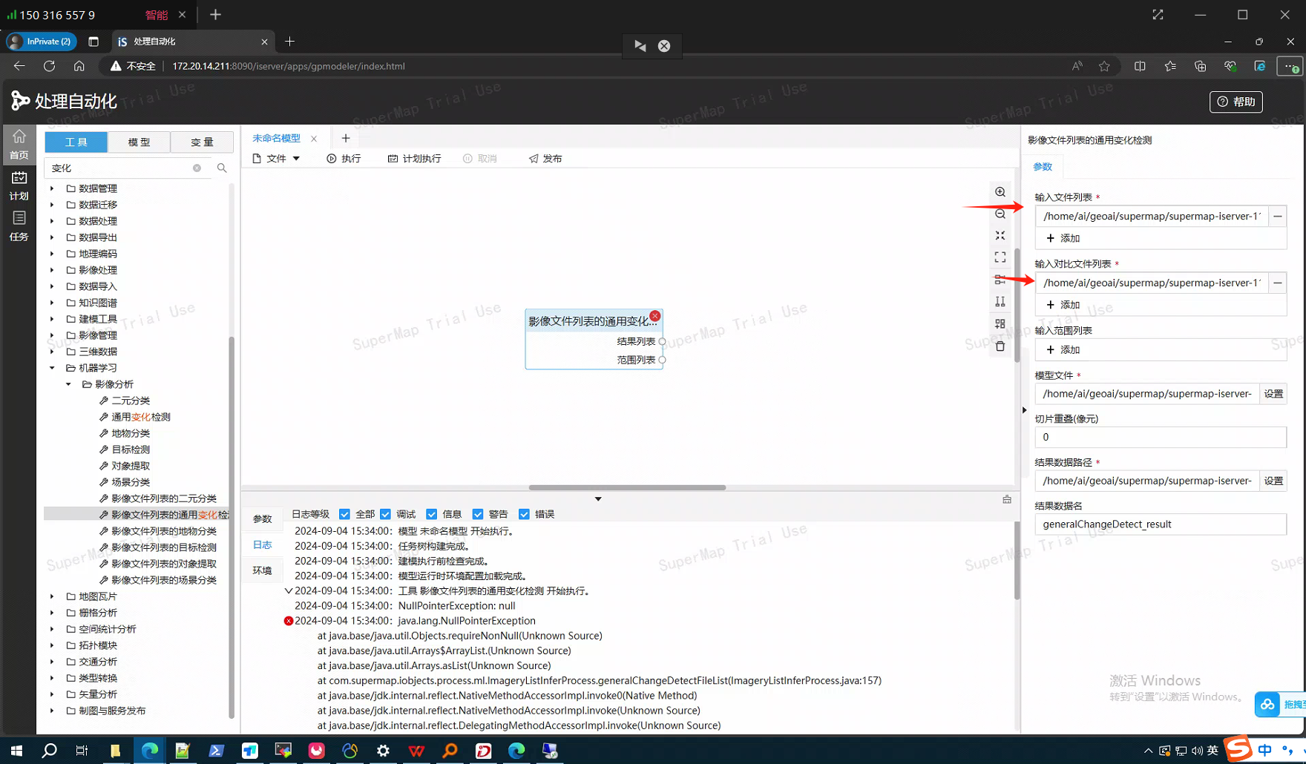This screenshot has width=1306, height=764.
Task: Click the horizontal layout canvas icon
Action: 1000,280
